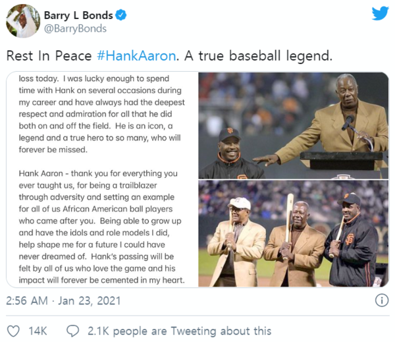Click the blue verified badge
The image size is (395, 342).
click(x=121, y=15)
